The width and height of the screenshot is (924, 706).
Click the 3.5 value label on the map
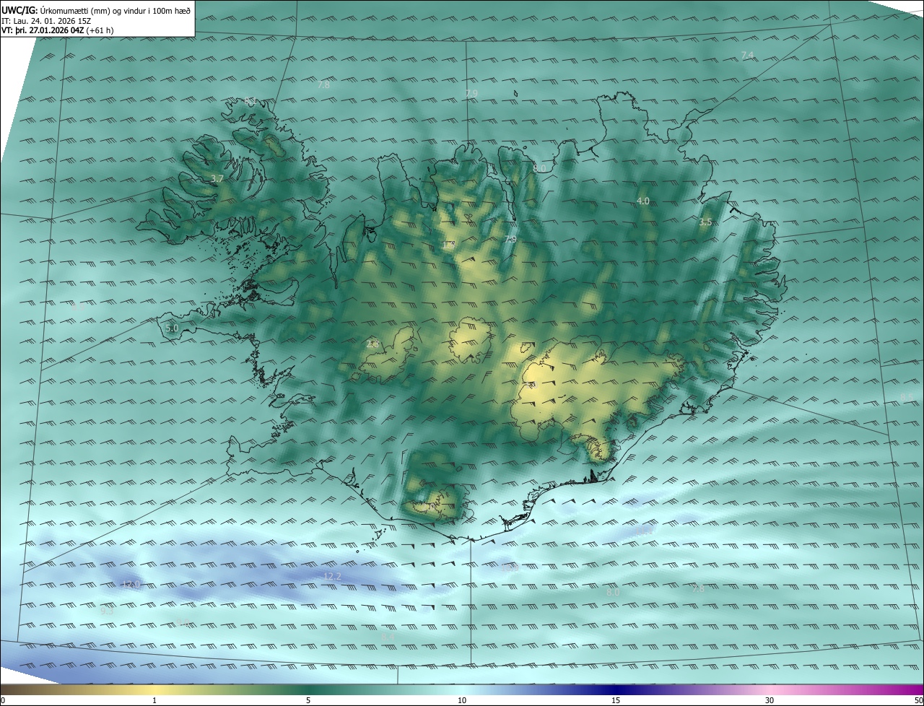tap(705, 222)
